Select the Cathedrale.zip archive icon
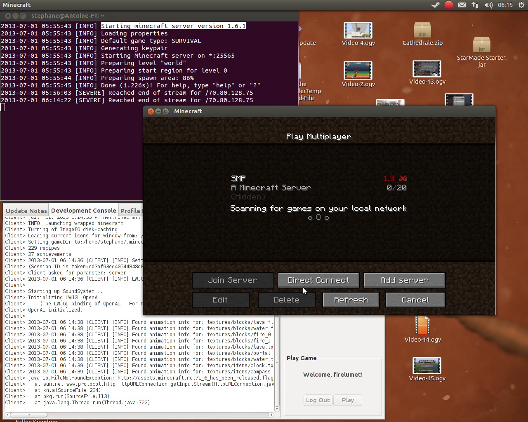Image resolution: width=528 pixels, height=422 pixels. [422, 34]
